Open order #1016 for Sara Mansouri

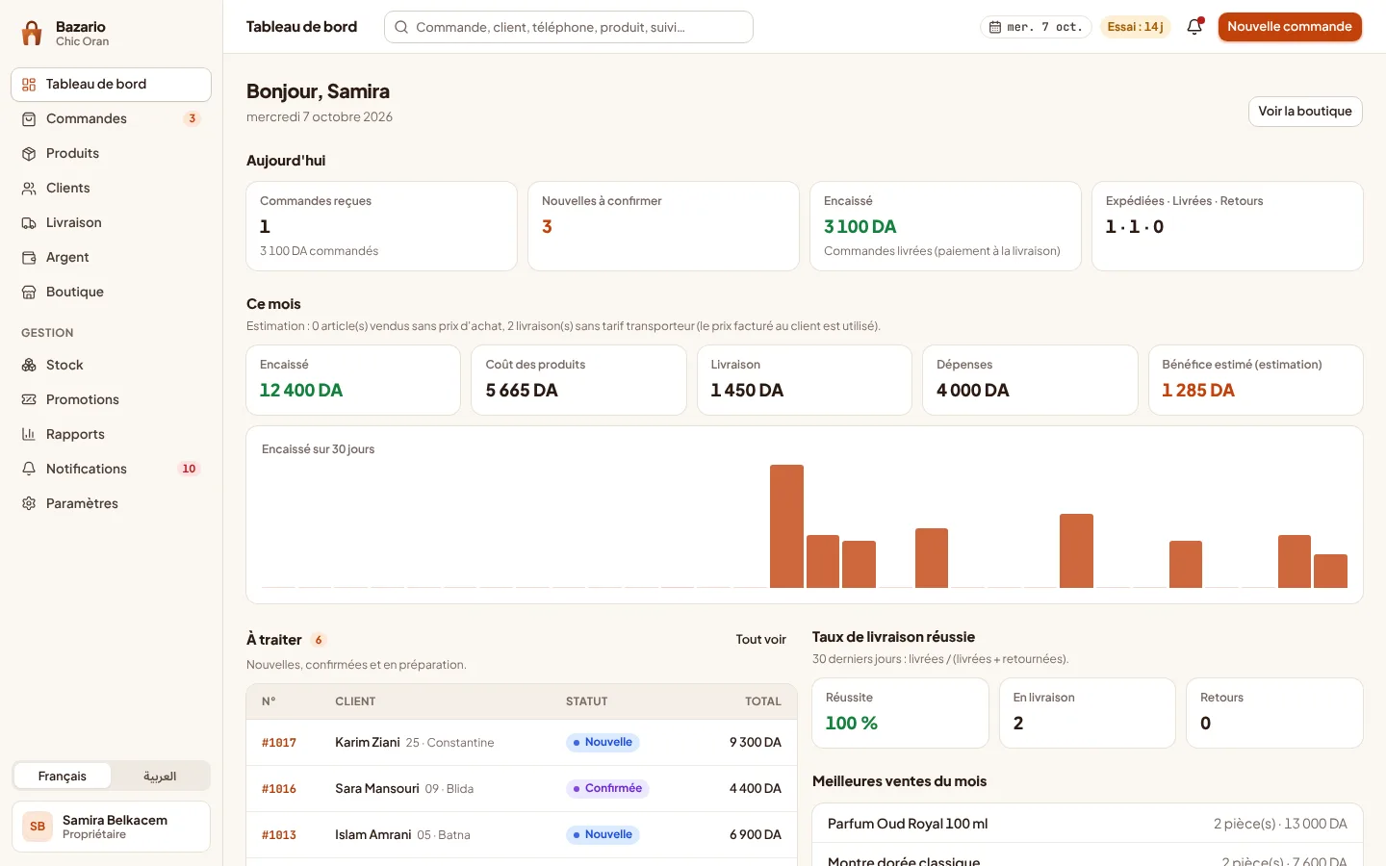pyautogui.click(x=522, y=789)
